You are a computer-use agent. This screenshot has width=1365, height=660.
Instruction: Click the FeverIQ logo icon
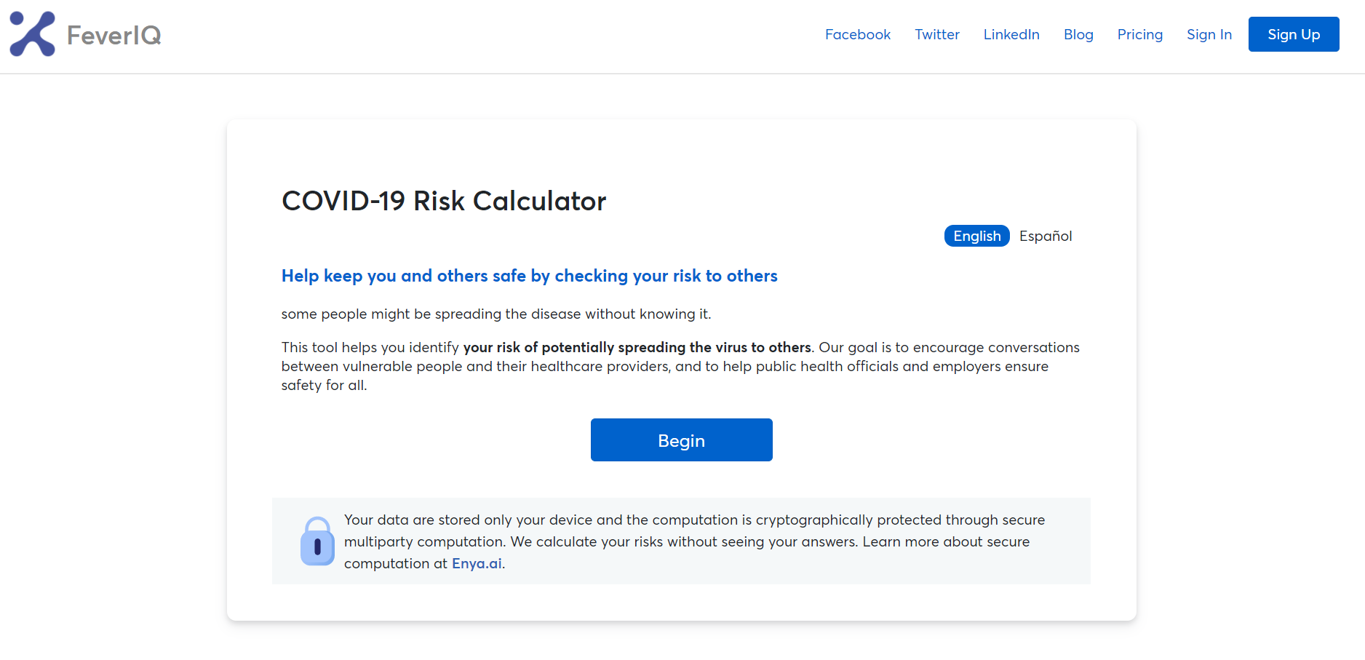(x=32, y=34)
